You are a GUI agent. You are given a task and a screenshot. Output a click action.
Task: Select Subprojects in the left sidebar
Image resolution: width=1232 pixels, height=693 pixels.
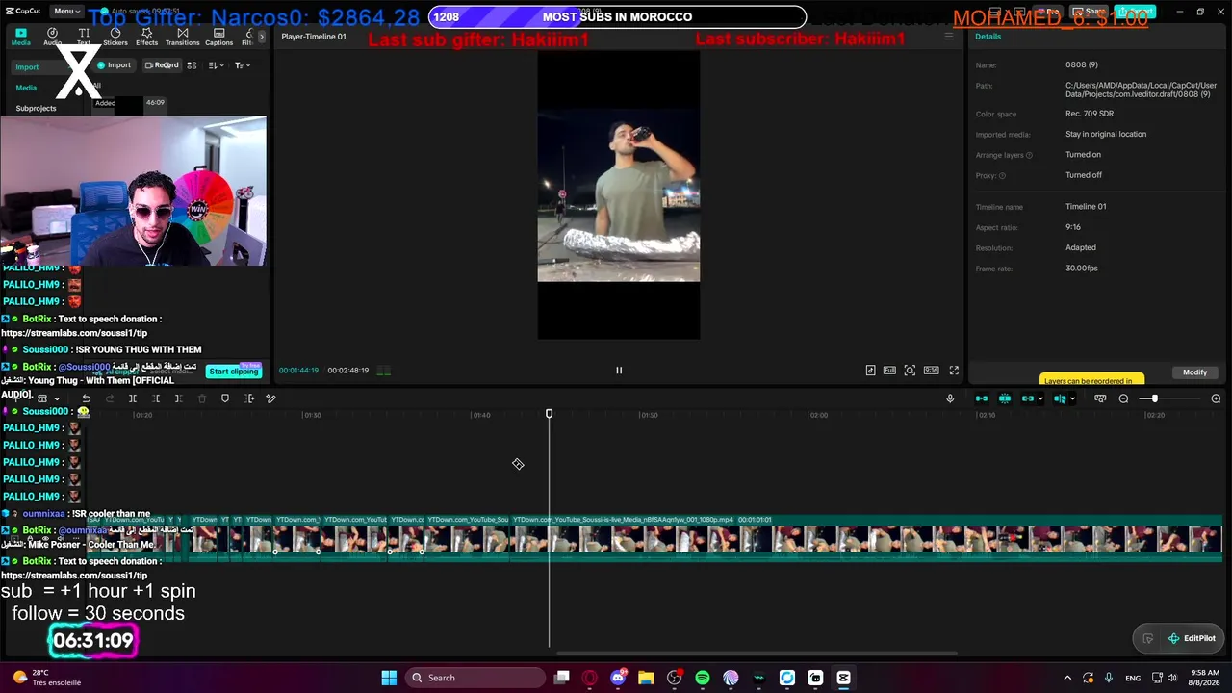point(36,108)
